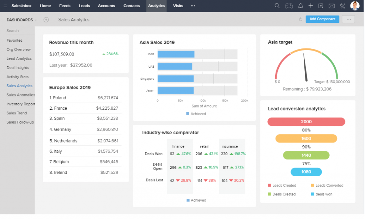Click the plus icon in top navigation
The width and height of the screenshot is (365, 219).
(x=311, y=6)
